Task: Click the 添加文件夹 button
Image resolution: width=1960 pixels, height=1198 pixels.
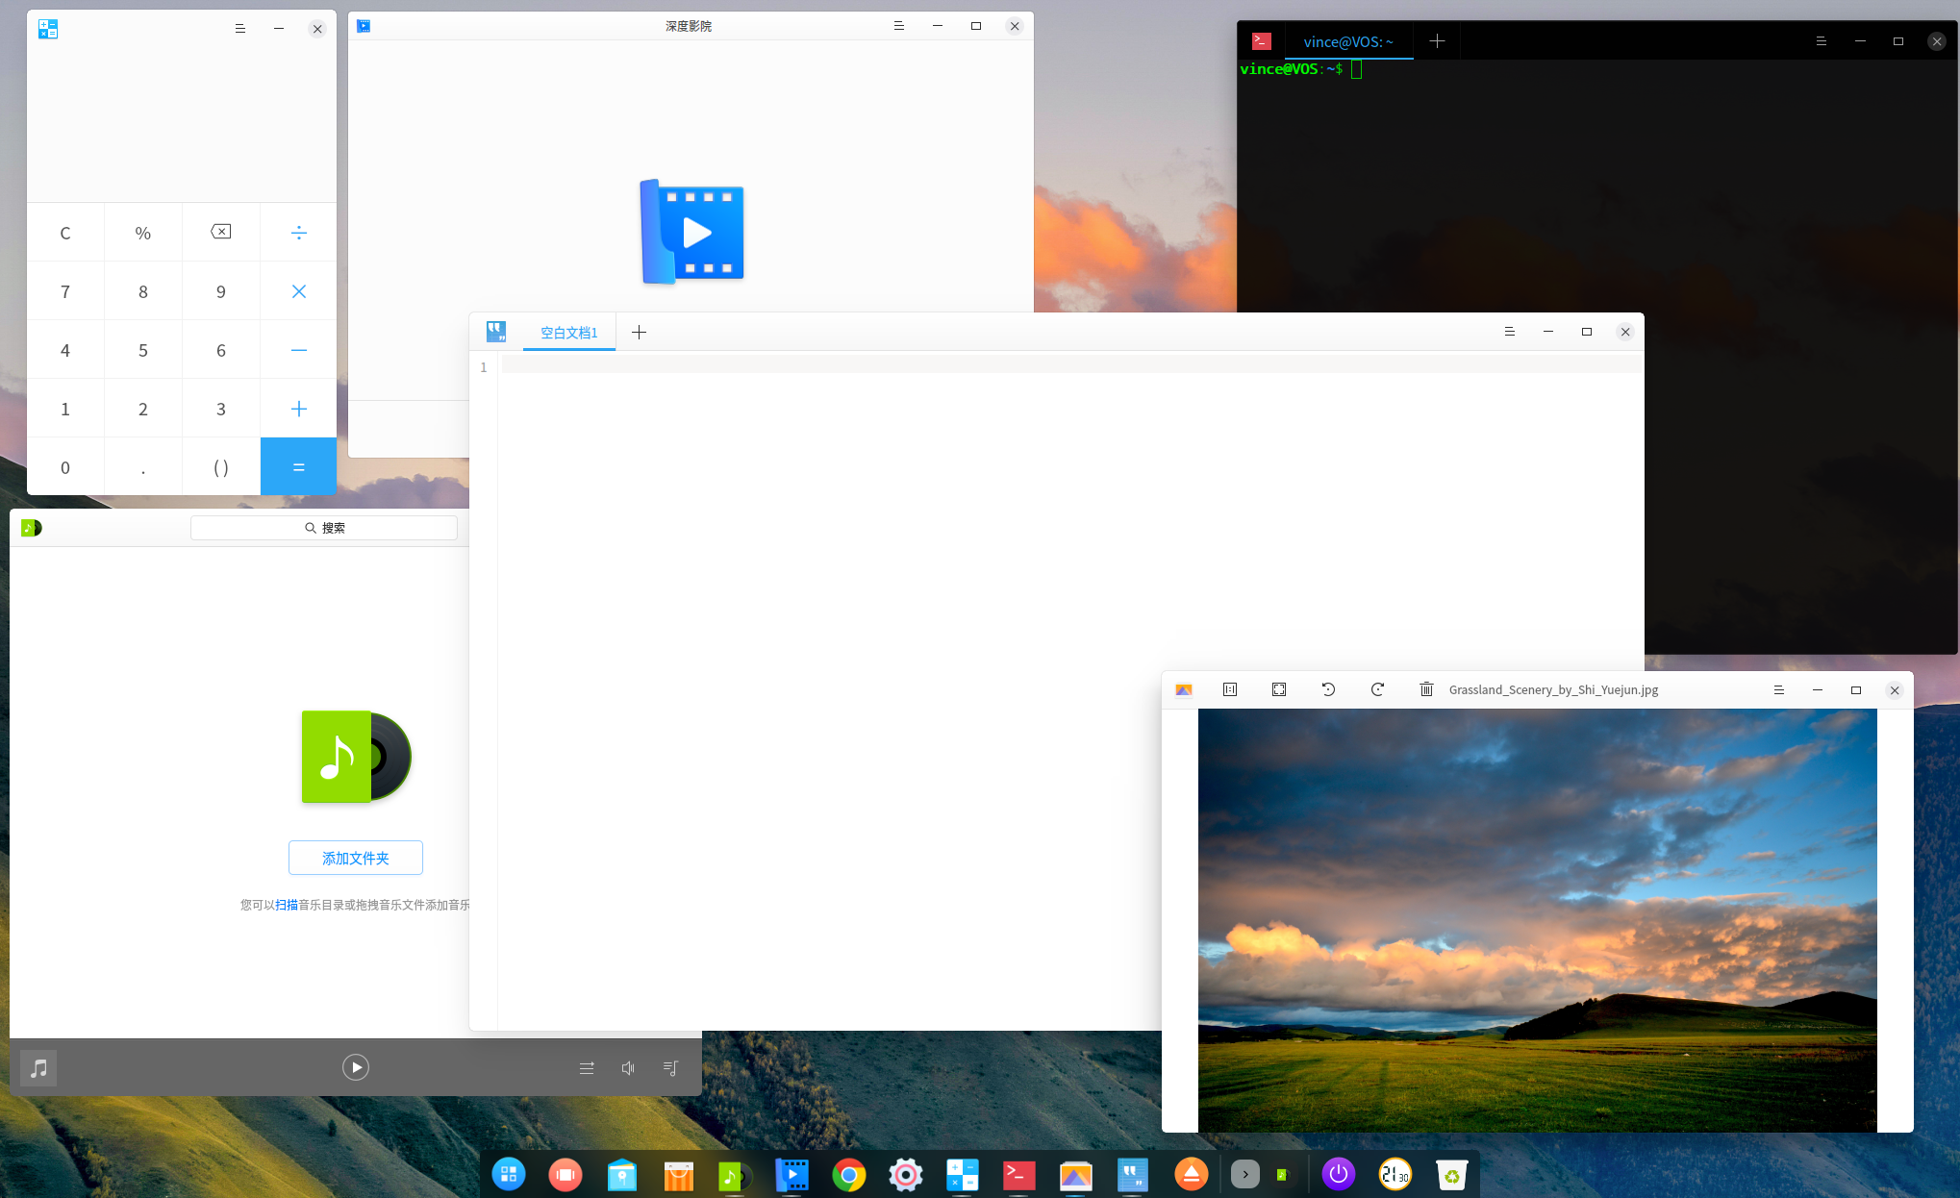Action: [x=356, y=858]
